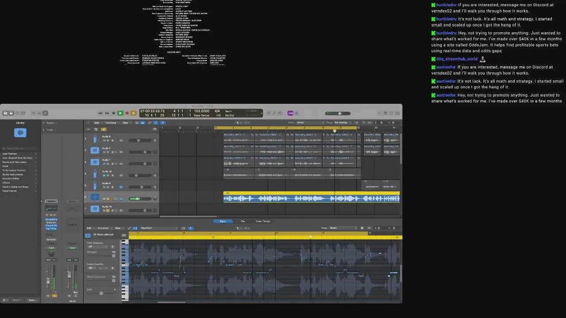Click the red Record button

pos(127,113)
